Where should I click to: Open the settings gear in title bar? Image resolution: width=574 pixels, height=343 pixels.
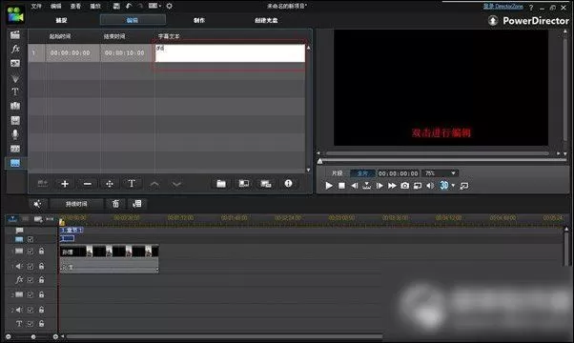pyautogui.click(x=169, y=6)
